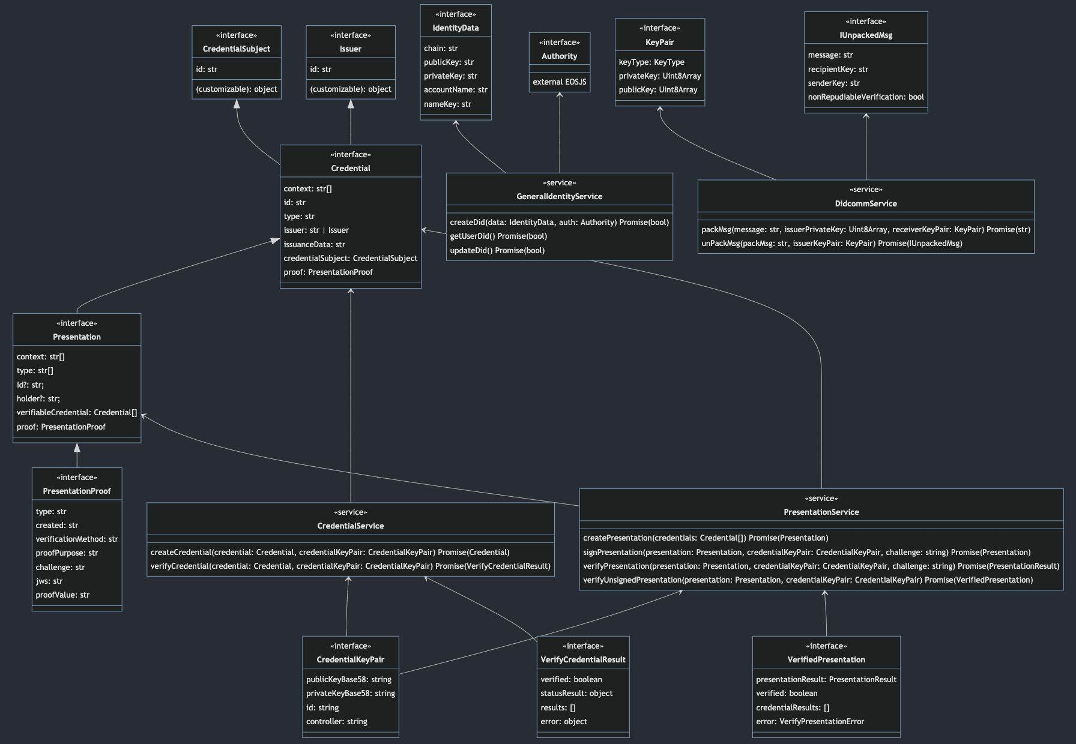Click 'verificationMethod: str' attribute

point(77,539)
